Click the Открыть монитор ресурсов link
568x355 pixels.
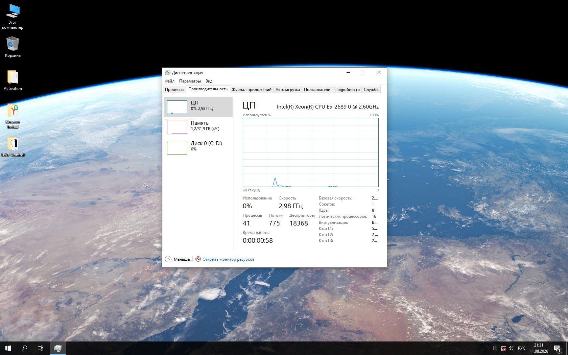pos(228,259)
